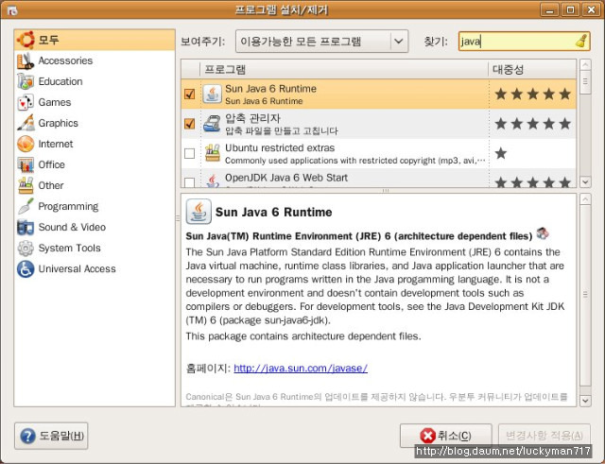Screen dimensions: 605x464
Task: Open the java.sun.com/javase homepage link
Action: [301, 368]
